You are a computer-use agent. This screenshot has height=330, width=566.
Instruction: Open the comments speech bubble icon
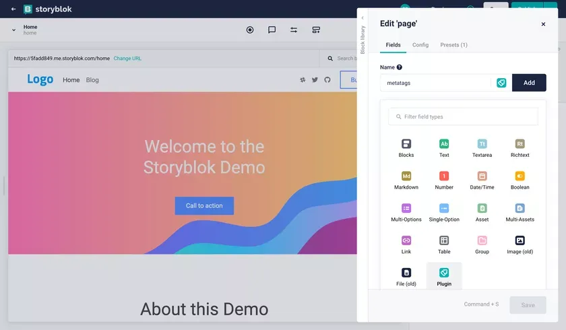[272, 30]
